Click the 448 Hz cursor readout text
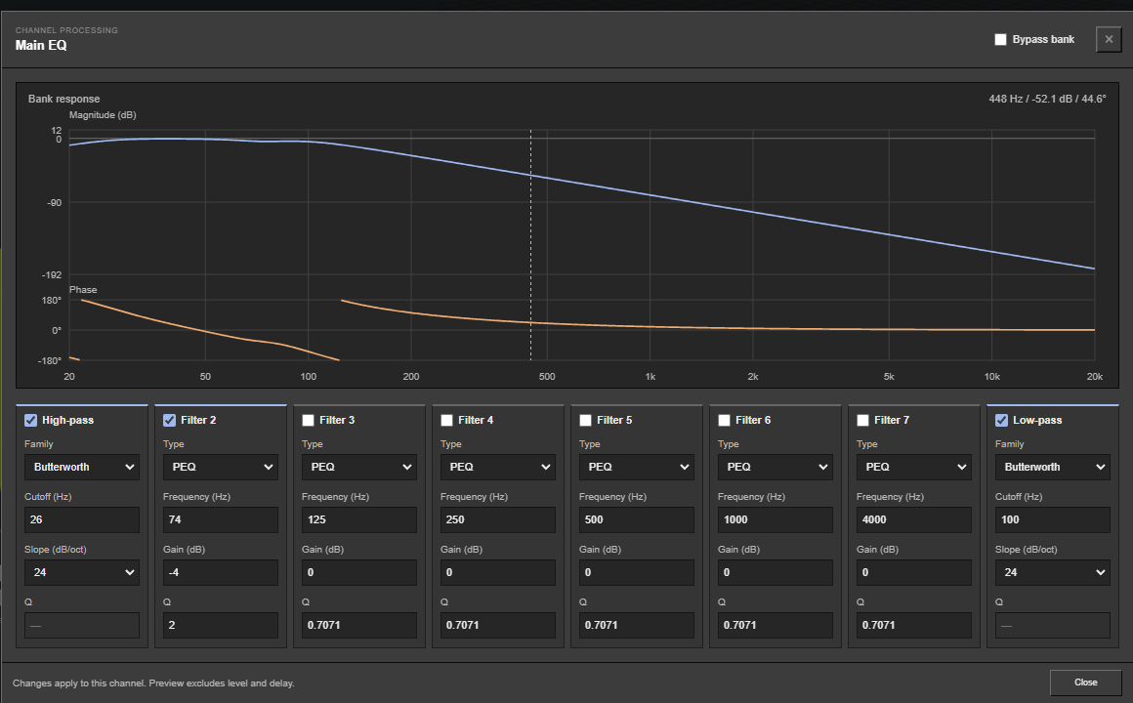The image size is (1133, 703). (x=1047, y=99)
